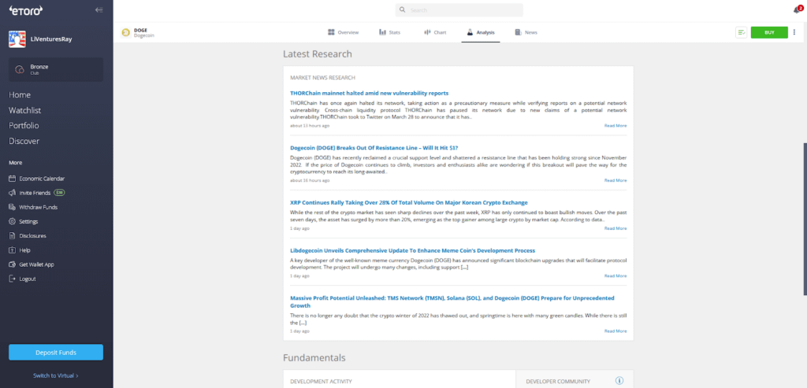
Task: Open the Invite Friends link
Action: [x=35, y=194]
